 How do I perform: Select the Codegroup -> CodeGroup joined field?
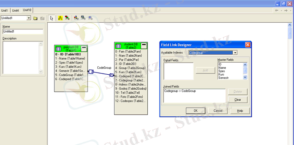click(x=180, y=91)
